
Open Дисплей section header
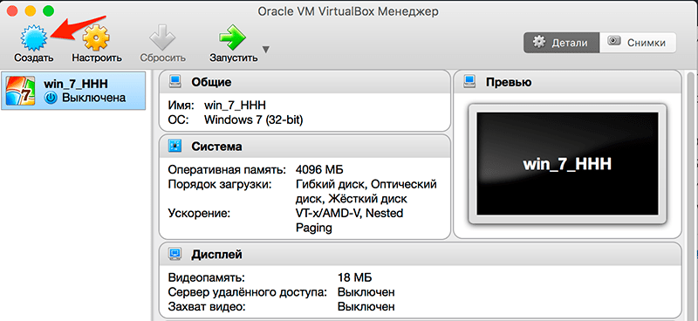tap(420, 255)
